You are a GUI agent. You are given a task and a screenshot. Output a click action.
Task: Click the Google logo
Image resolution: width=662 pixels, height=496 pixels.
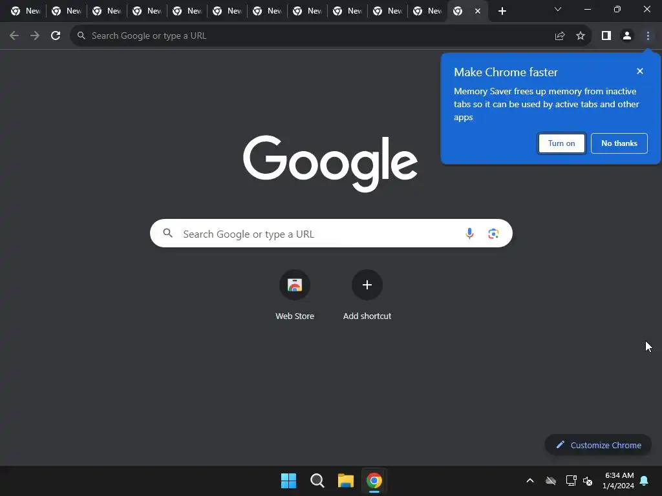pyautogui.click(x=330, y=163)
